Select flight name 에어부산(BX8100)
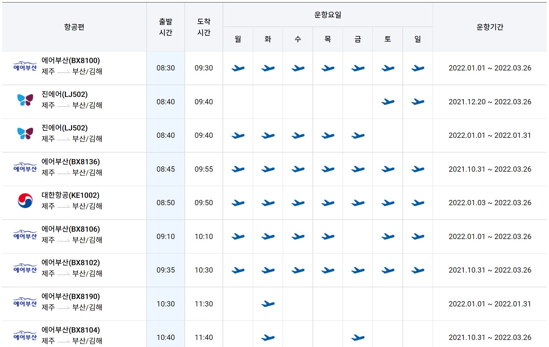 coord(71,61)
